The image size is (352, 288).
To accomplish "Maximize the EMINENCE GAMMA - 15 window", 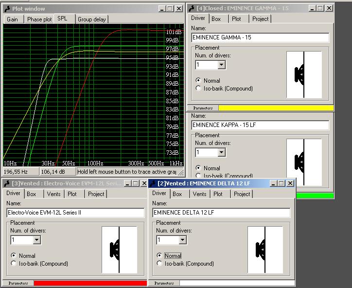I will tap(320, 8).
